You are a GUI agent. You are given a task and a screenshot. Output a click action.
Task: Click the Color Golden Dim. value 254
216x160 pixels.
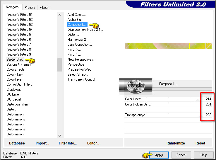point(208,104)
